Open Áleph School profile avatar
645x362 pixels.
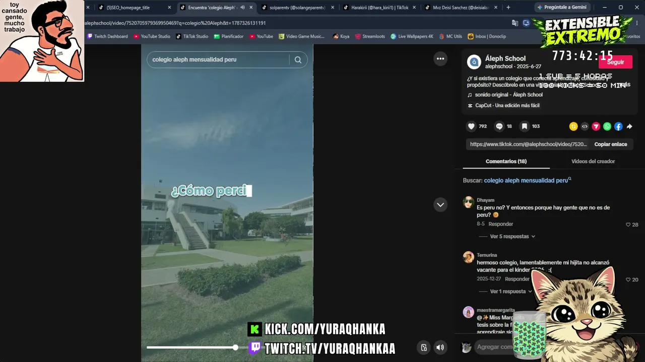click(474, 62)
